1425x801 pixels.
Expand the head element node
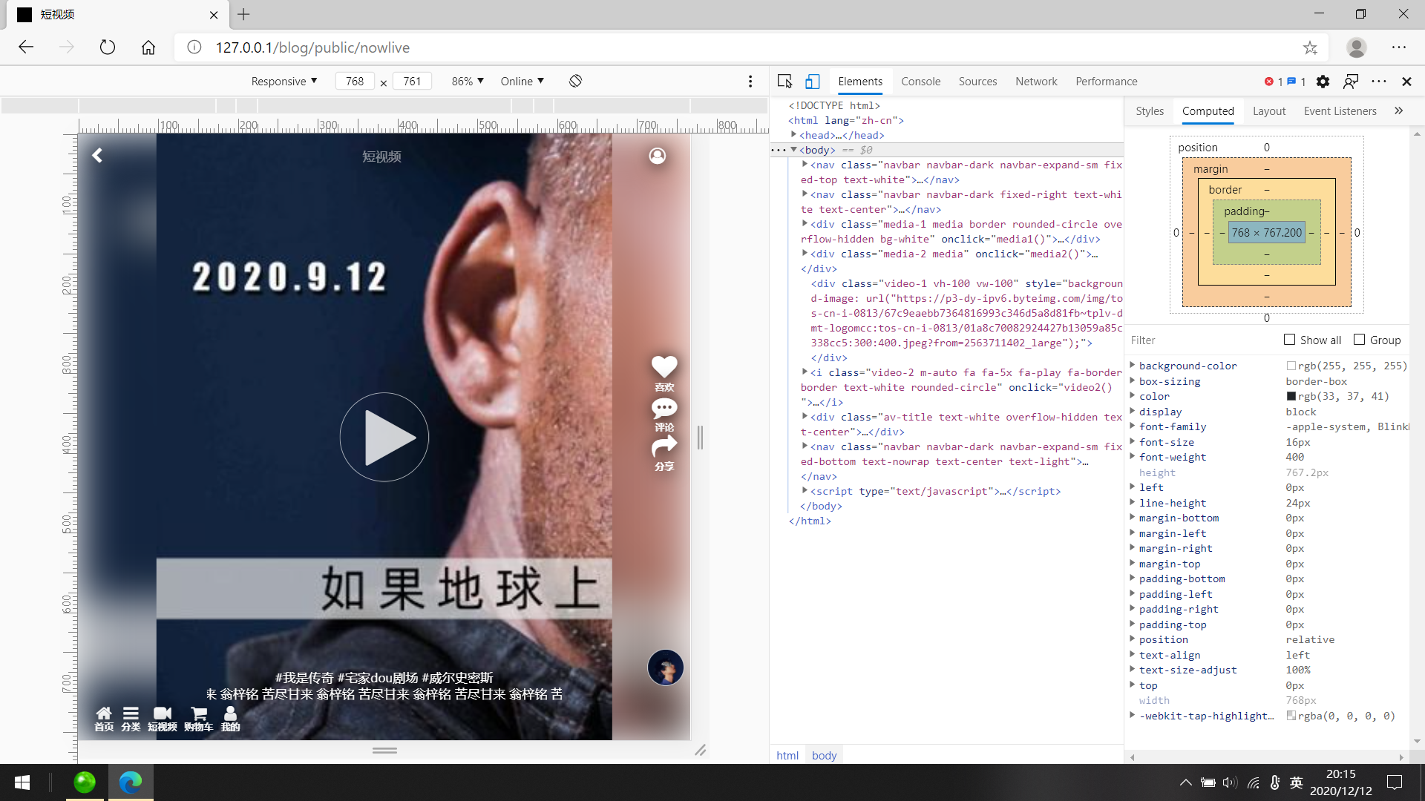click(x=794, y=135)
